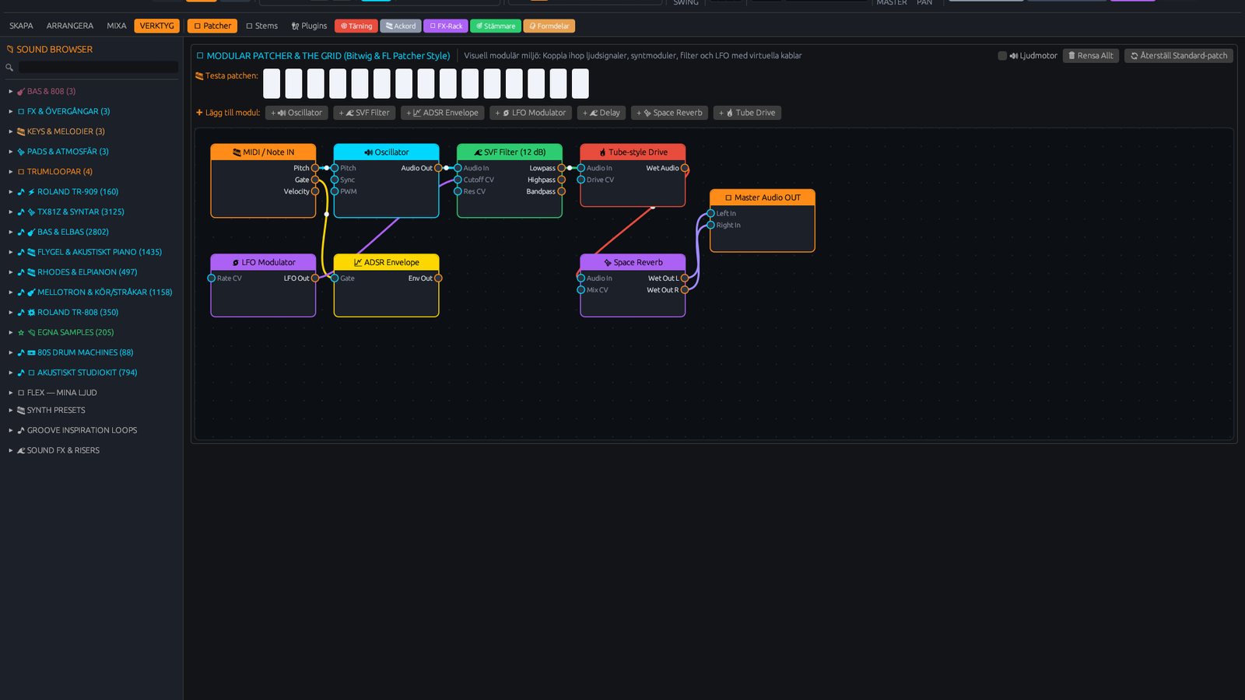Click the MIDI / Note IN keyboard icon

(237, 152)
